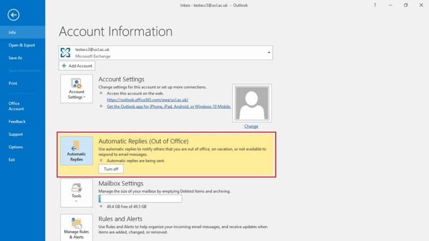The image size is (429, 241).
Task: Click 'Automatic replies are being sent.' text
Action: 136,161
